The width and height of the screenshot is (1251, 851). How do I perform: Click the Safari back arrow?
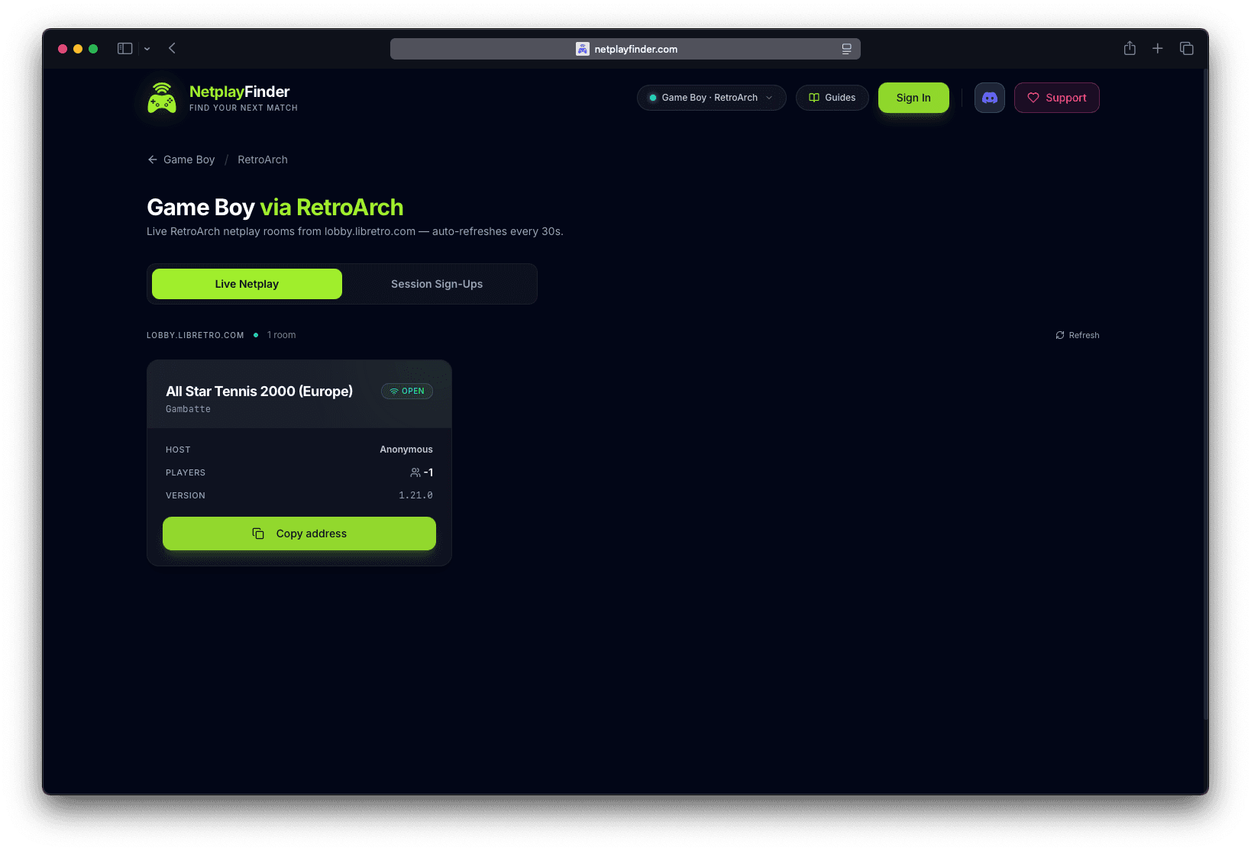[172, 48]
